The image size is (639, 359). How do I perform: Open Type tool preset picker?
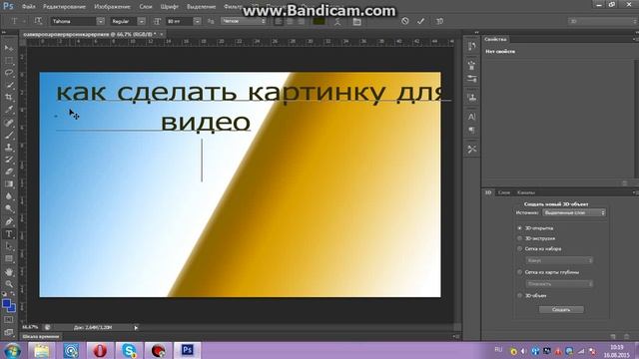[x=17, y=21]
